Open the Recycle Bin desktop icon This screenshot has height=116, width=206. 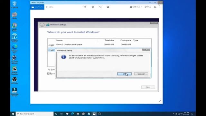coord(14,5)
